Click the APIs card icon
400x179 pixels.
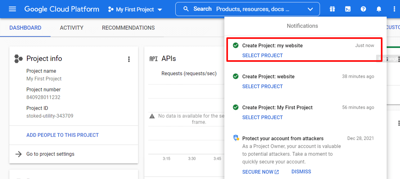[154, 59]
